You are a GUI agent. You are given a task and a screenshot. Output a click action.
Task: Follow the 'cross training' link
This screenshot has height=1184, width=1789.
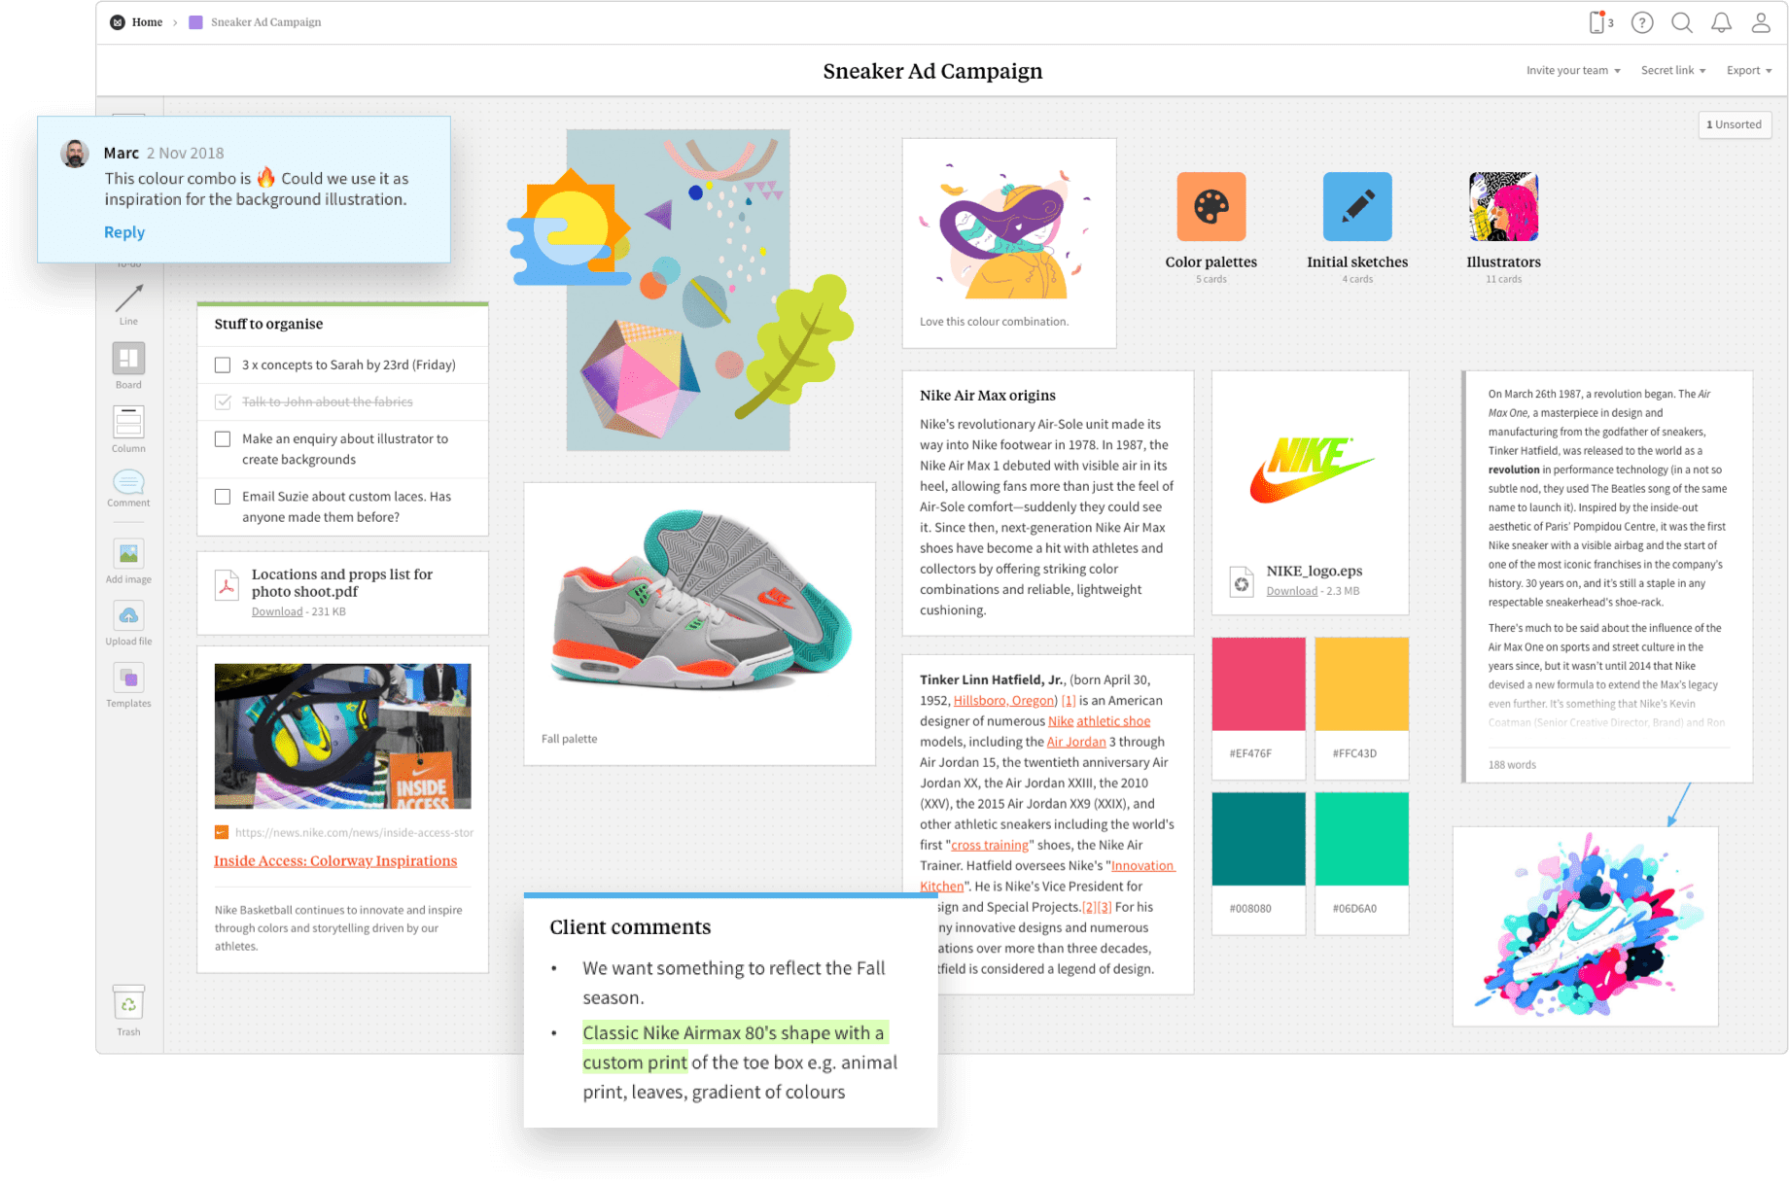pos(990,846)
